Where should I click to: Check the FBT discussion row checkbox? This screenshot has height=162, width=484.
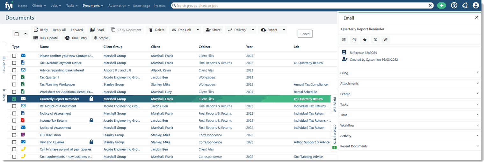point(14,135)
